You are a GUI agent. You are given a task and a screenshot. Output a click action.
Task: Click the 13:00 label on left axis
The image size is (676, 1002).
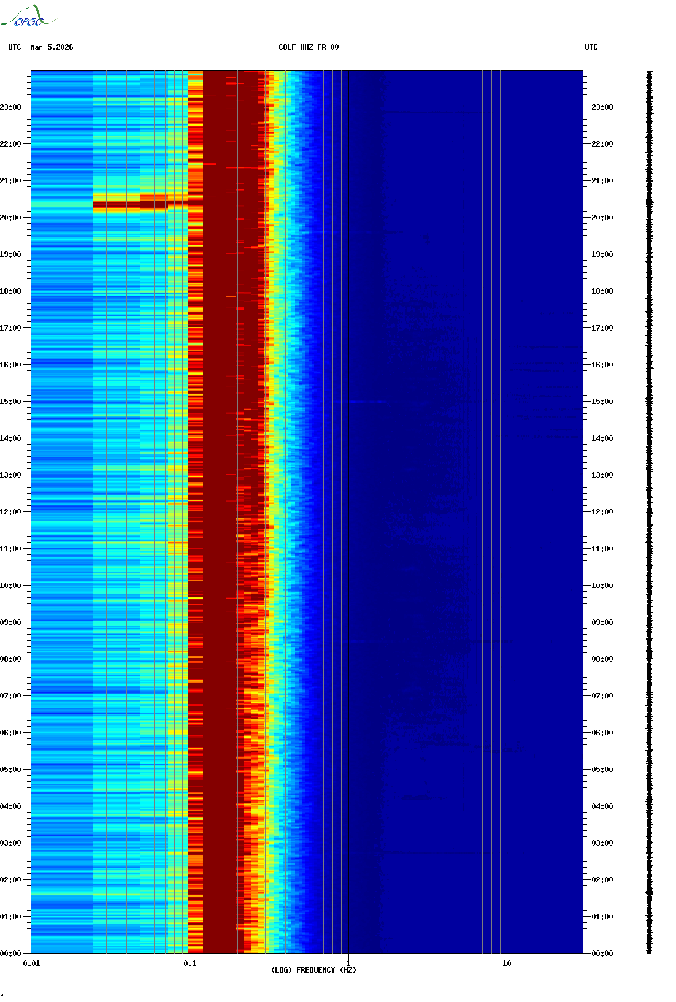point(10,475)
